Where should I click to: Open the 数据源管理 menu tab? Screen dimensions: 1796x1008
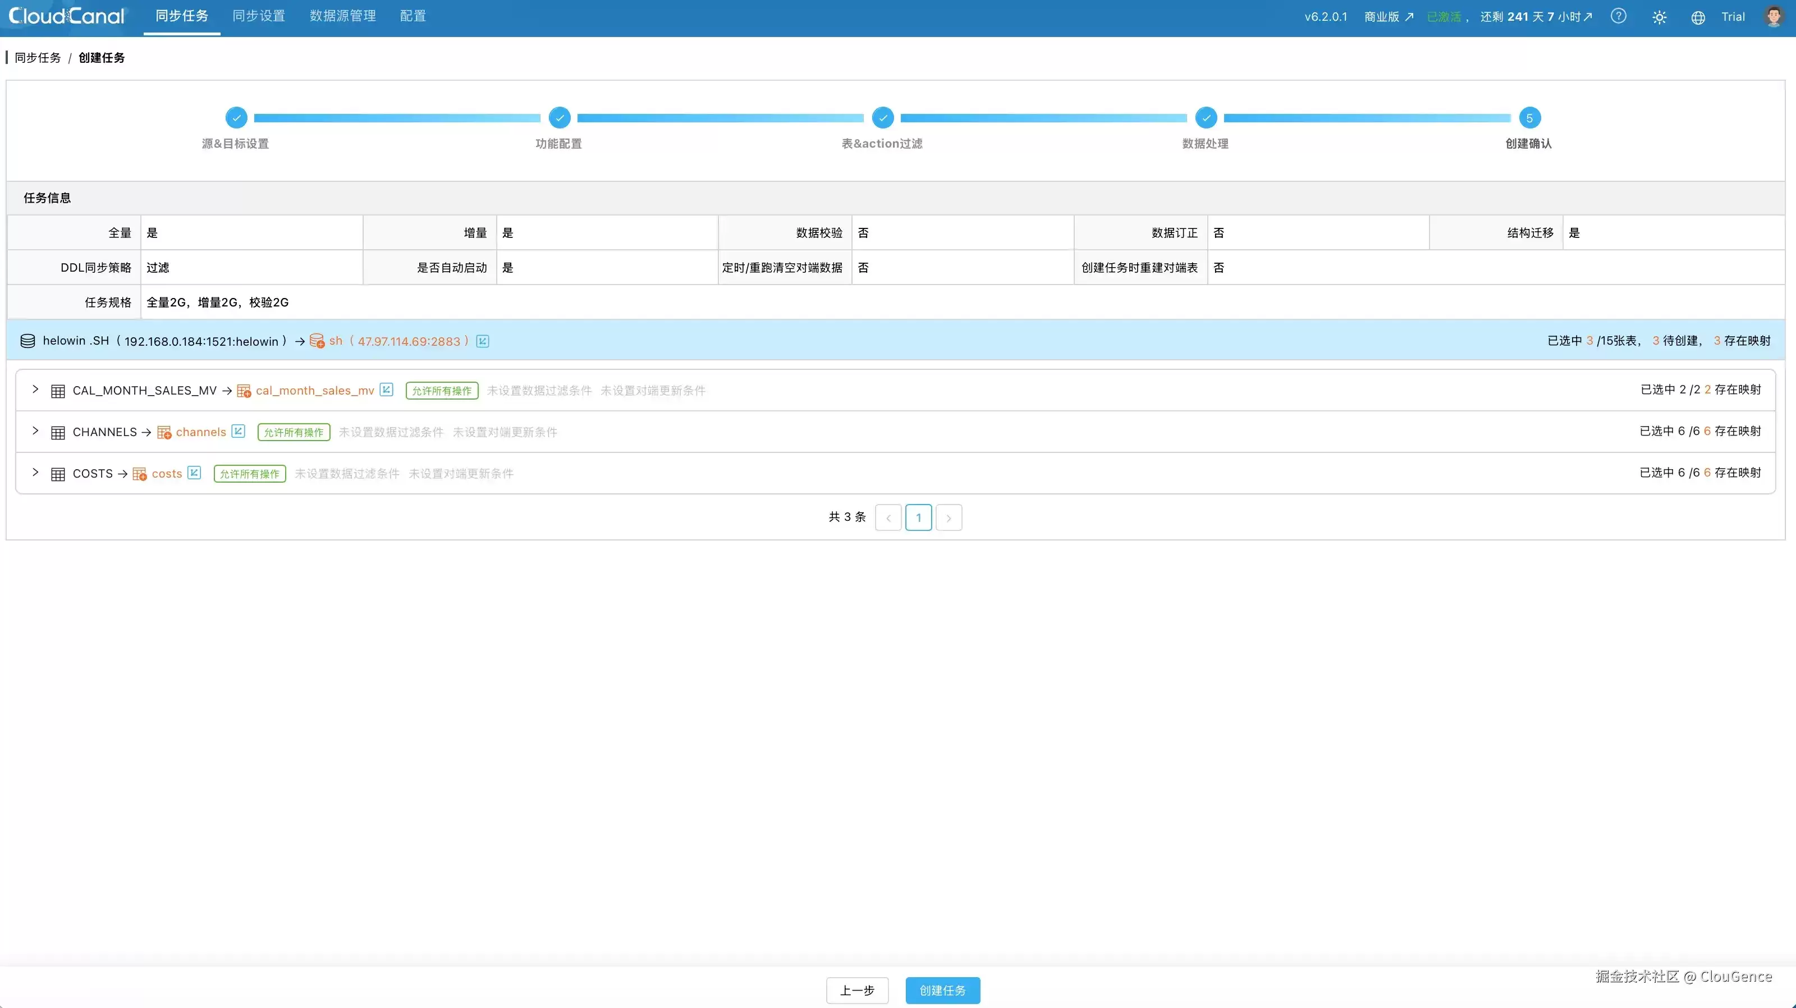(343, 16)
